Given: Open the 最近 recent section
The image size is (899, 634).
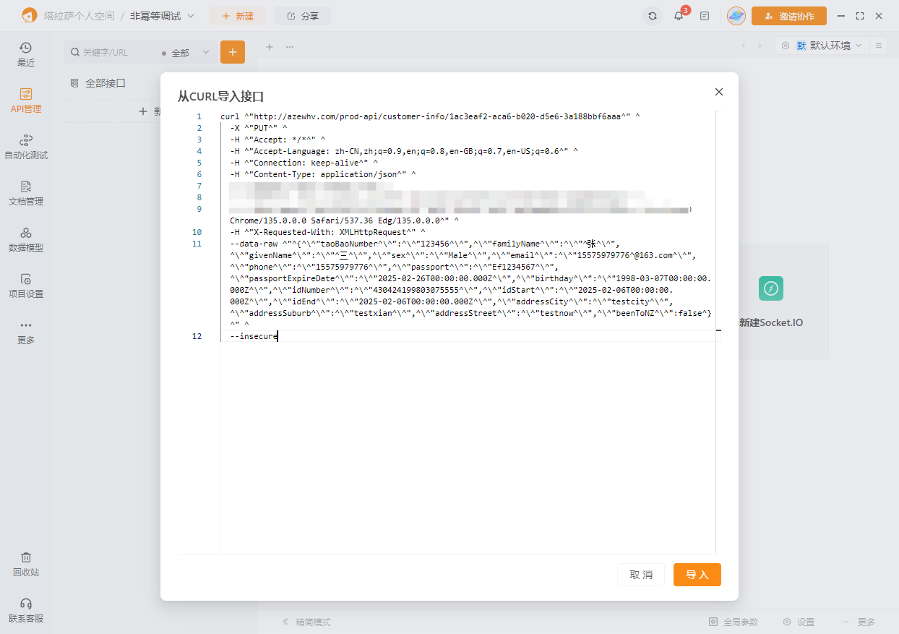Looking at the screenshot, I should pos(25,54).
